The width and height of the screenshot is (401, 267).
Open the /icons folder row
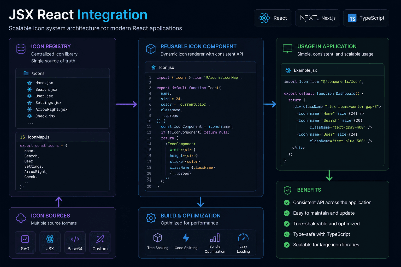tap(63, 73)
